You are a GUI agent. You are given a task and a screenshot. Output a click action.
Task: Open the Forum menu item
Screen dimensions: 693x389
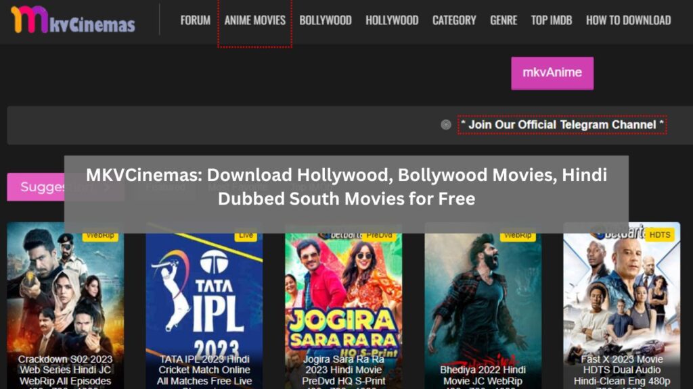[x=195, y=20]
